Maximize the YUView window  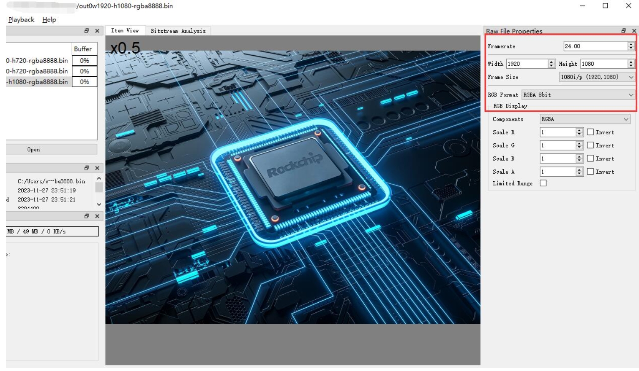pyautogui.click(x=605, y=6)
